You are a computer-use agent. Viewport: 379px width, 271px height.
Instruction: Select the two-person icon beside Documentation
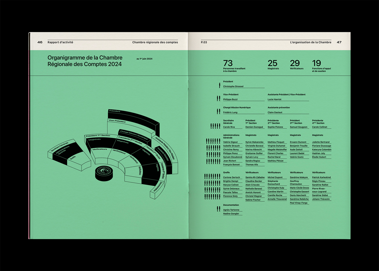(218, 209)
